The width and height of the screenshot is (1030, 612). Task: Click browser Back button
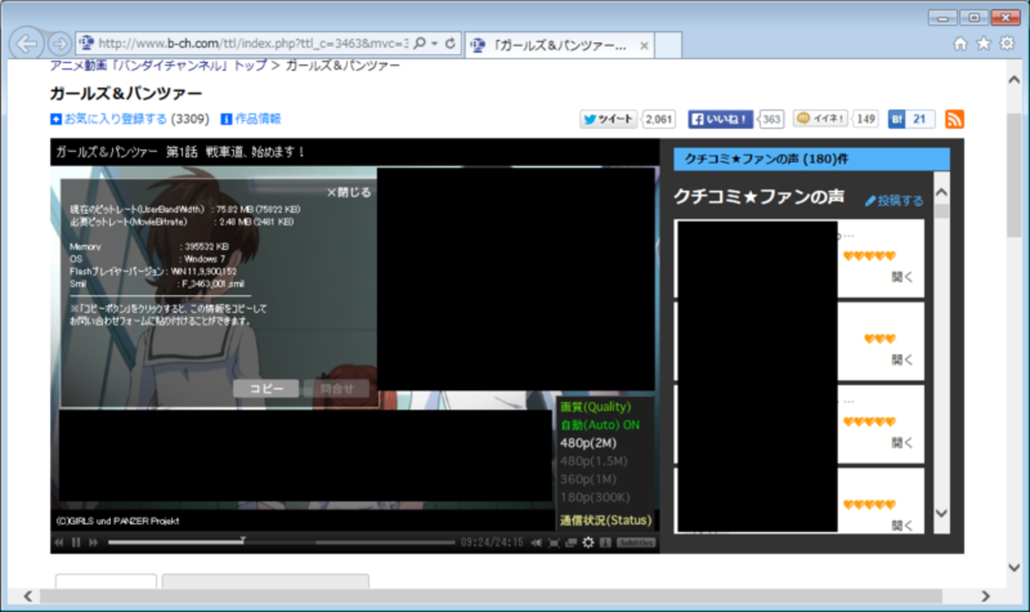[x=28, y=44]
